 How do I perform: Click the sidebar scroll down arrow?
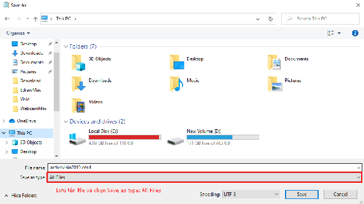(x=57, y=156)
